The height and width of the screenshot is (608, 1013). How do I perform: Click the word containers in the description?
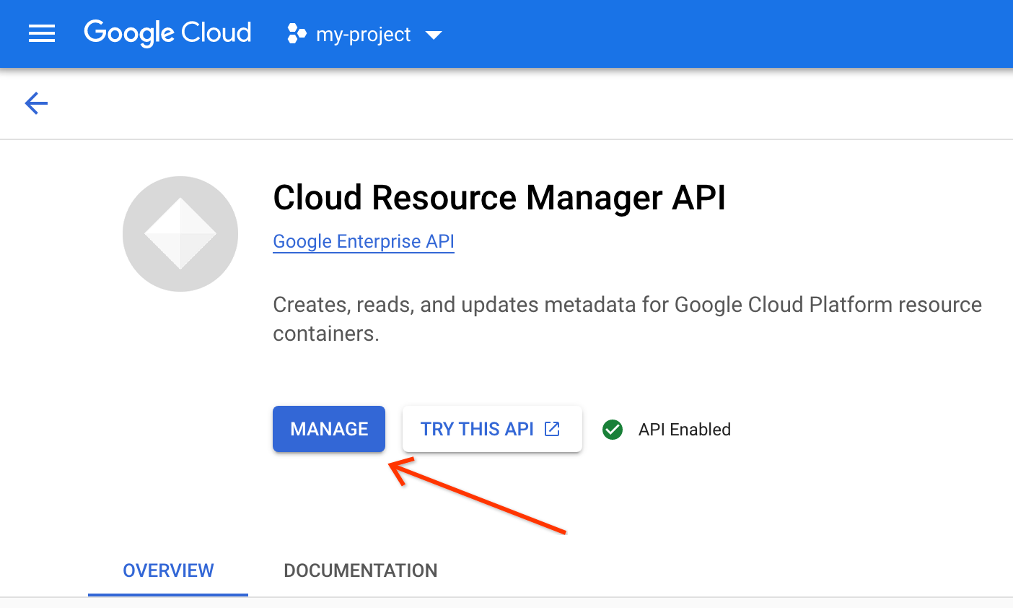(x=325, y=334)
